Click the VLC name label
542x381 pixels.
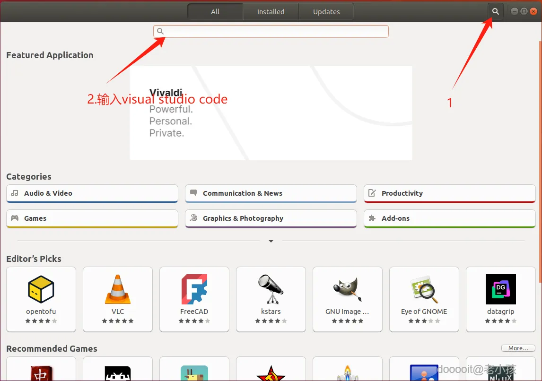click(x=117, y=312)
